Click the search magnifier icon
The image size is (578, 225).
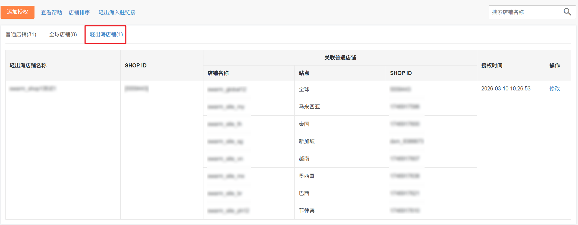pyautogui.click(x=567, y=12)
